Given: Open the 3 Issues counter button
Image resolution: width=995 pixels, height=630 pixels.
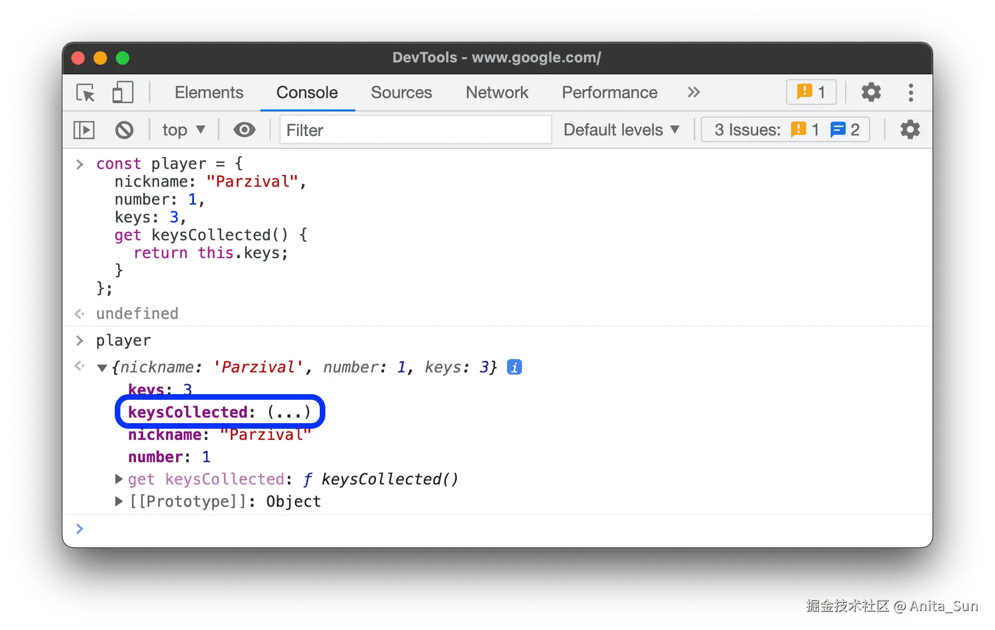Looking at the screenshot, I should point(786,130).
